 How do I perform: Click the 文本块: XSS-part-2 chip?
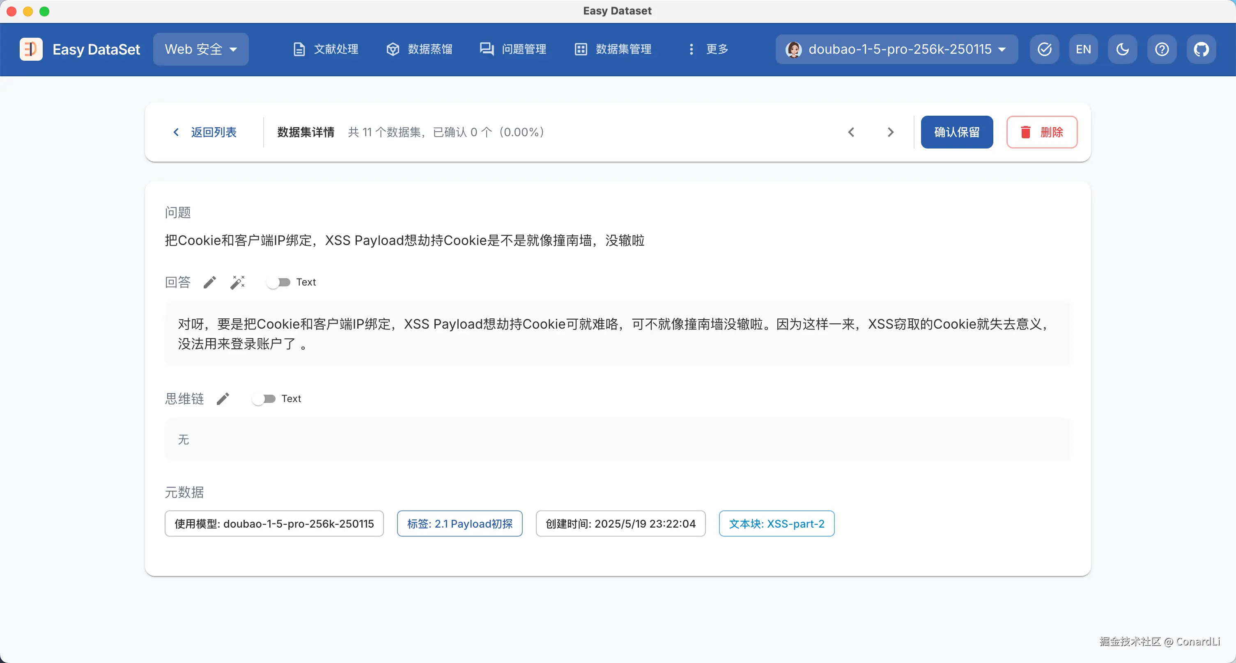(777, 524)
